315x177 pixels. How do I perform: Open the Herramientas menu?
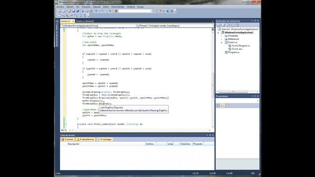click(118, 7)
